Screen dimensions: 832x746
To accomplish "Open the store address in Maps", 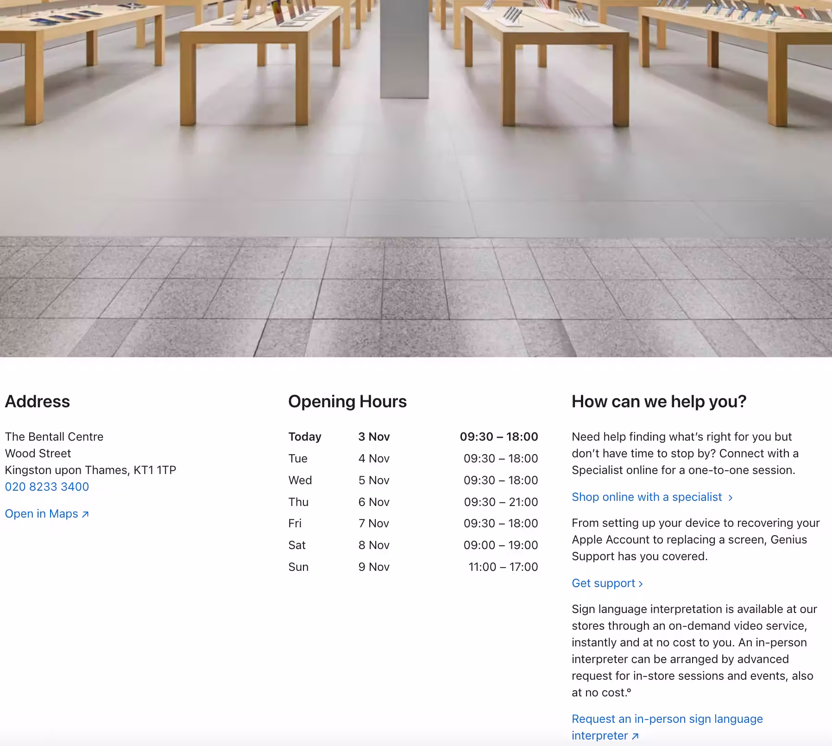I will pos(42,513).
